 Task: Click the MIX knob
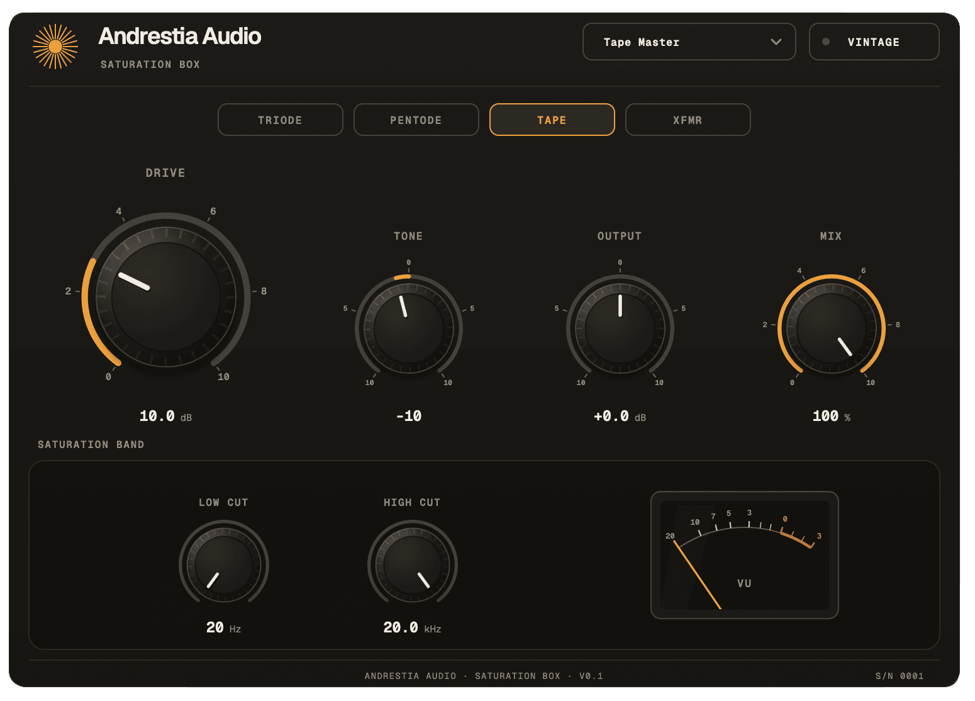832,328
